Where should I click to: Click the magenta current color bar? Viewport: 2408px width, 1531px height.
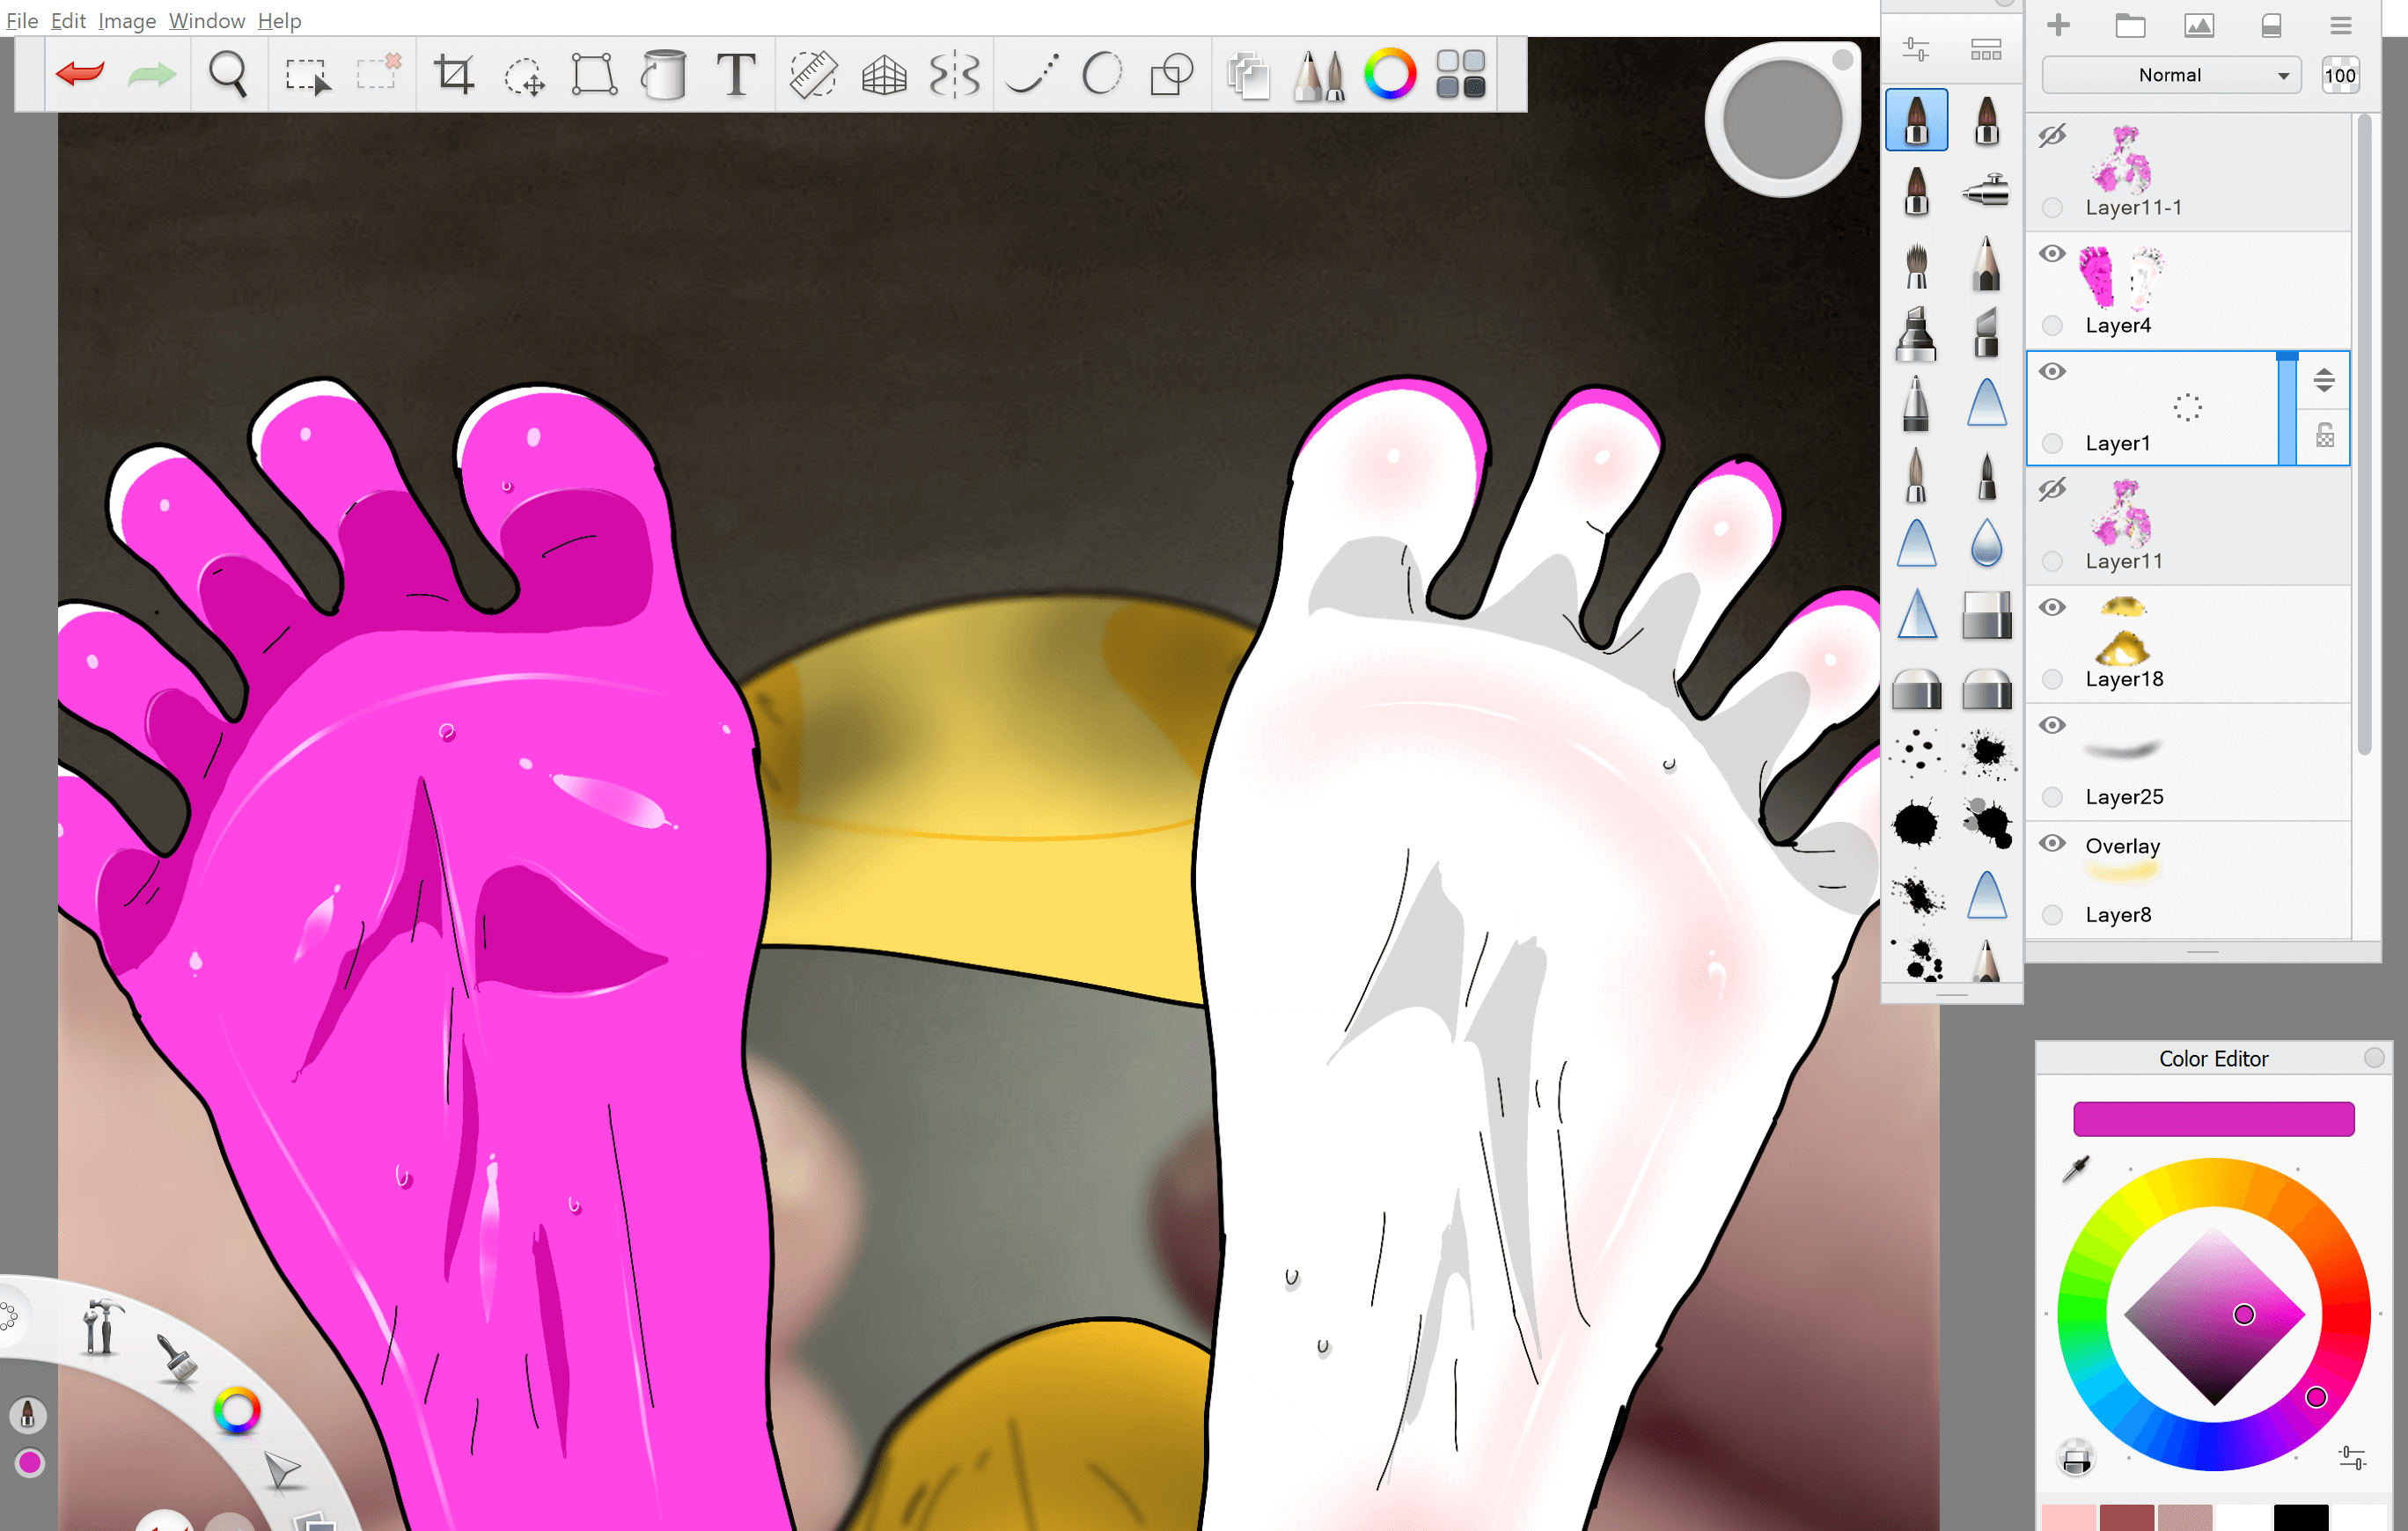click(2213, 1118)
